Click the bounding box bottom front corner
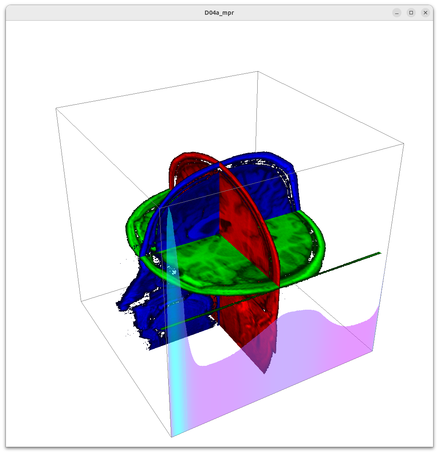Viewport: 439px width, 454px height. tap(171, 437)
